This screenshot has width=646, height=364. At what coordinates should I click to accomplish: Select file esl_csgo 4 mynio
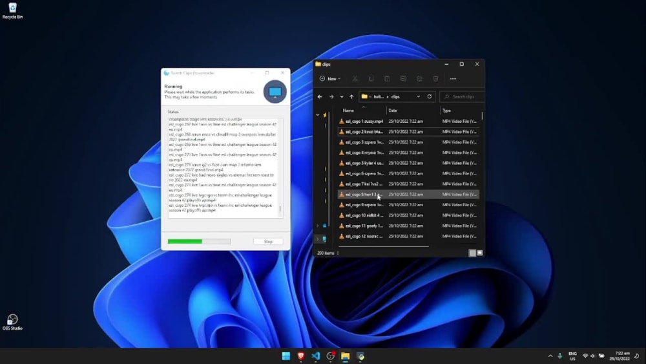(408, 153)
